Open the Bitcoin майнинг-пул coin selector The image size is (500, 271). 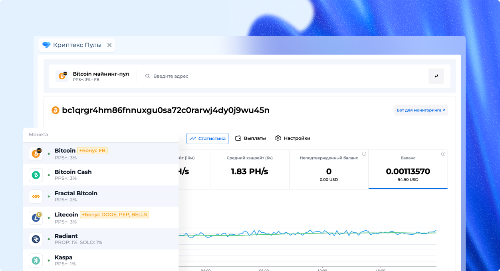(93, 76)
